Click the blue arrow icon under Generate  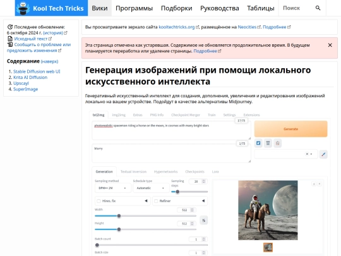[x=258, y=143]
